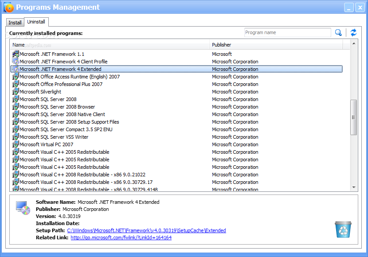Select Microsoft Office Access Runtime (English) 2007

(x=176, y=77)
